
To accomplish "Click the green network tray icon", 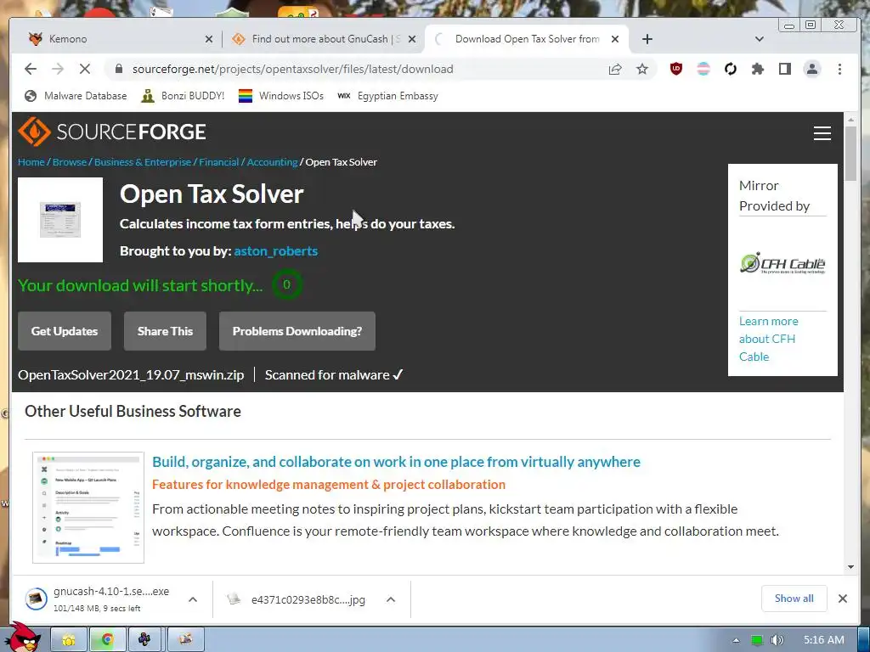I will 756,640.
